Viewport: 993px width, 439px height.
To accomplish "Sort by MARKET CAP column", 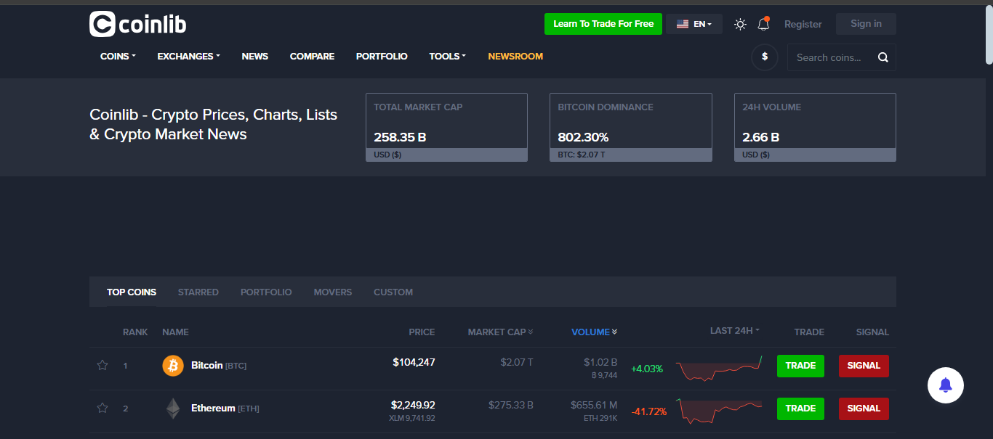I will point(500,332).
